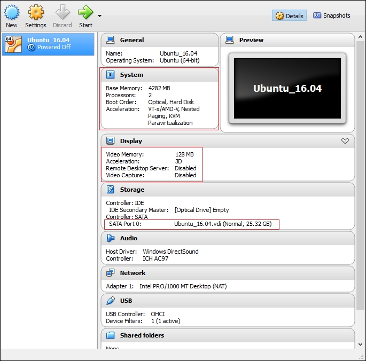Click the Processors value 2
Image resolution: width=366 pixels, height=361 pixels.
[150, 95]
